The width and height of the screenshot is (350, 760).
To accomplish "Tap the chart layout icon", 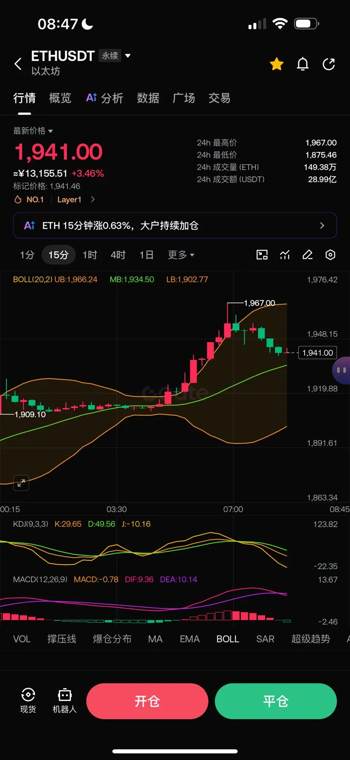I will pyautogui.click(x=262, y=255).
